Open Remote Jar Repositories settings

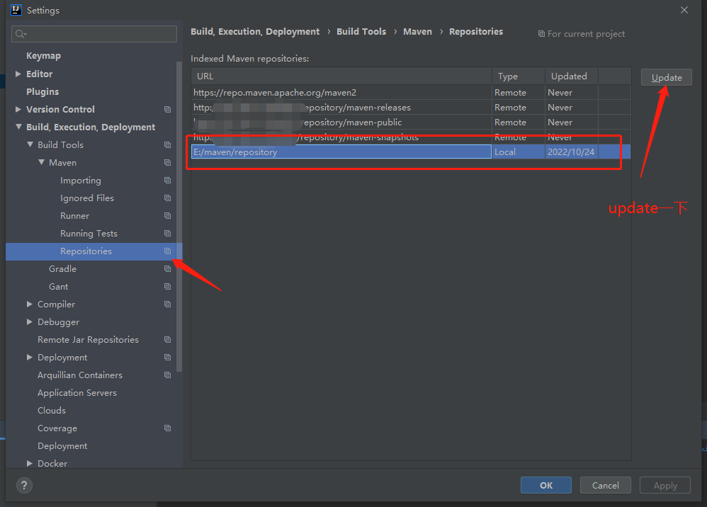[88, 340]
